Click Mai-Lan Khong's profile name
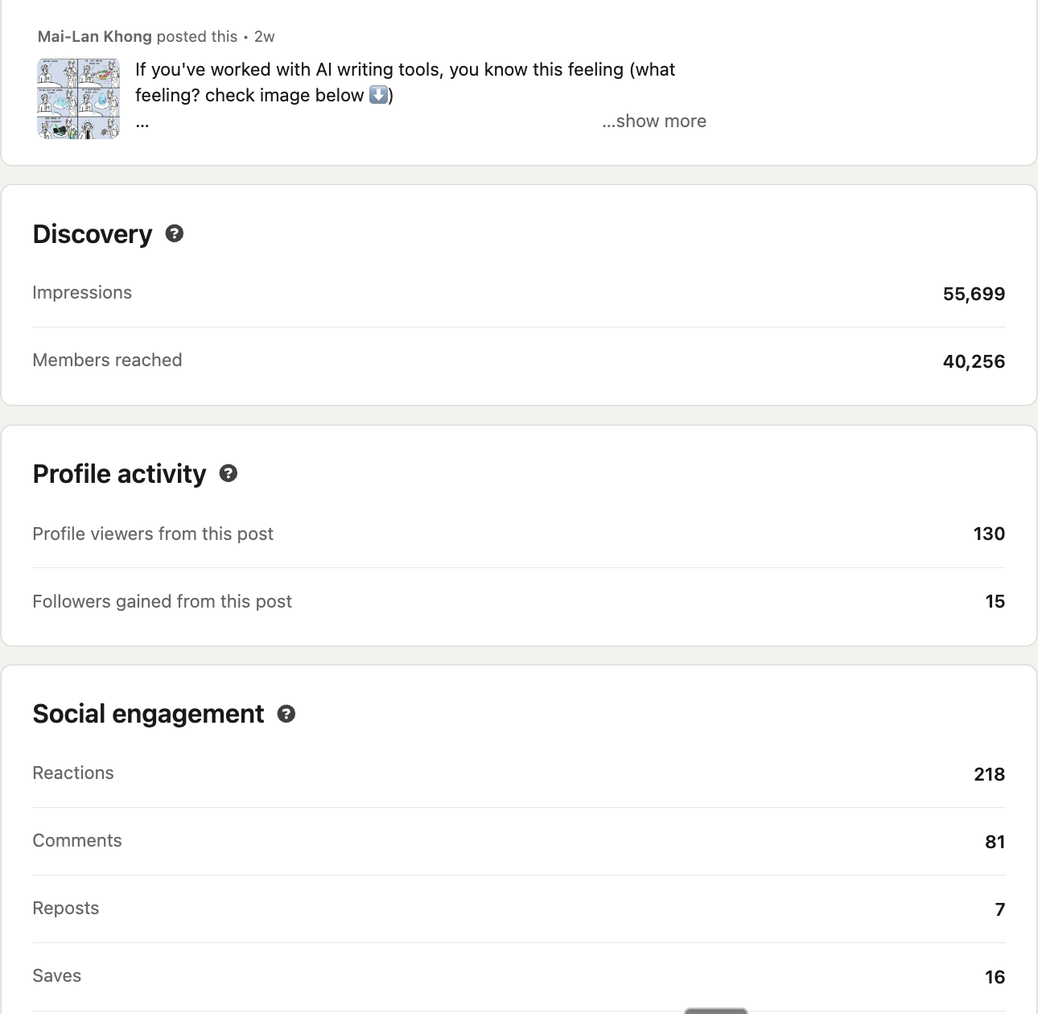 [93, 36]
